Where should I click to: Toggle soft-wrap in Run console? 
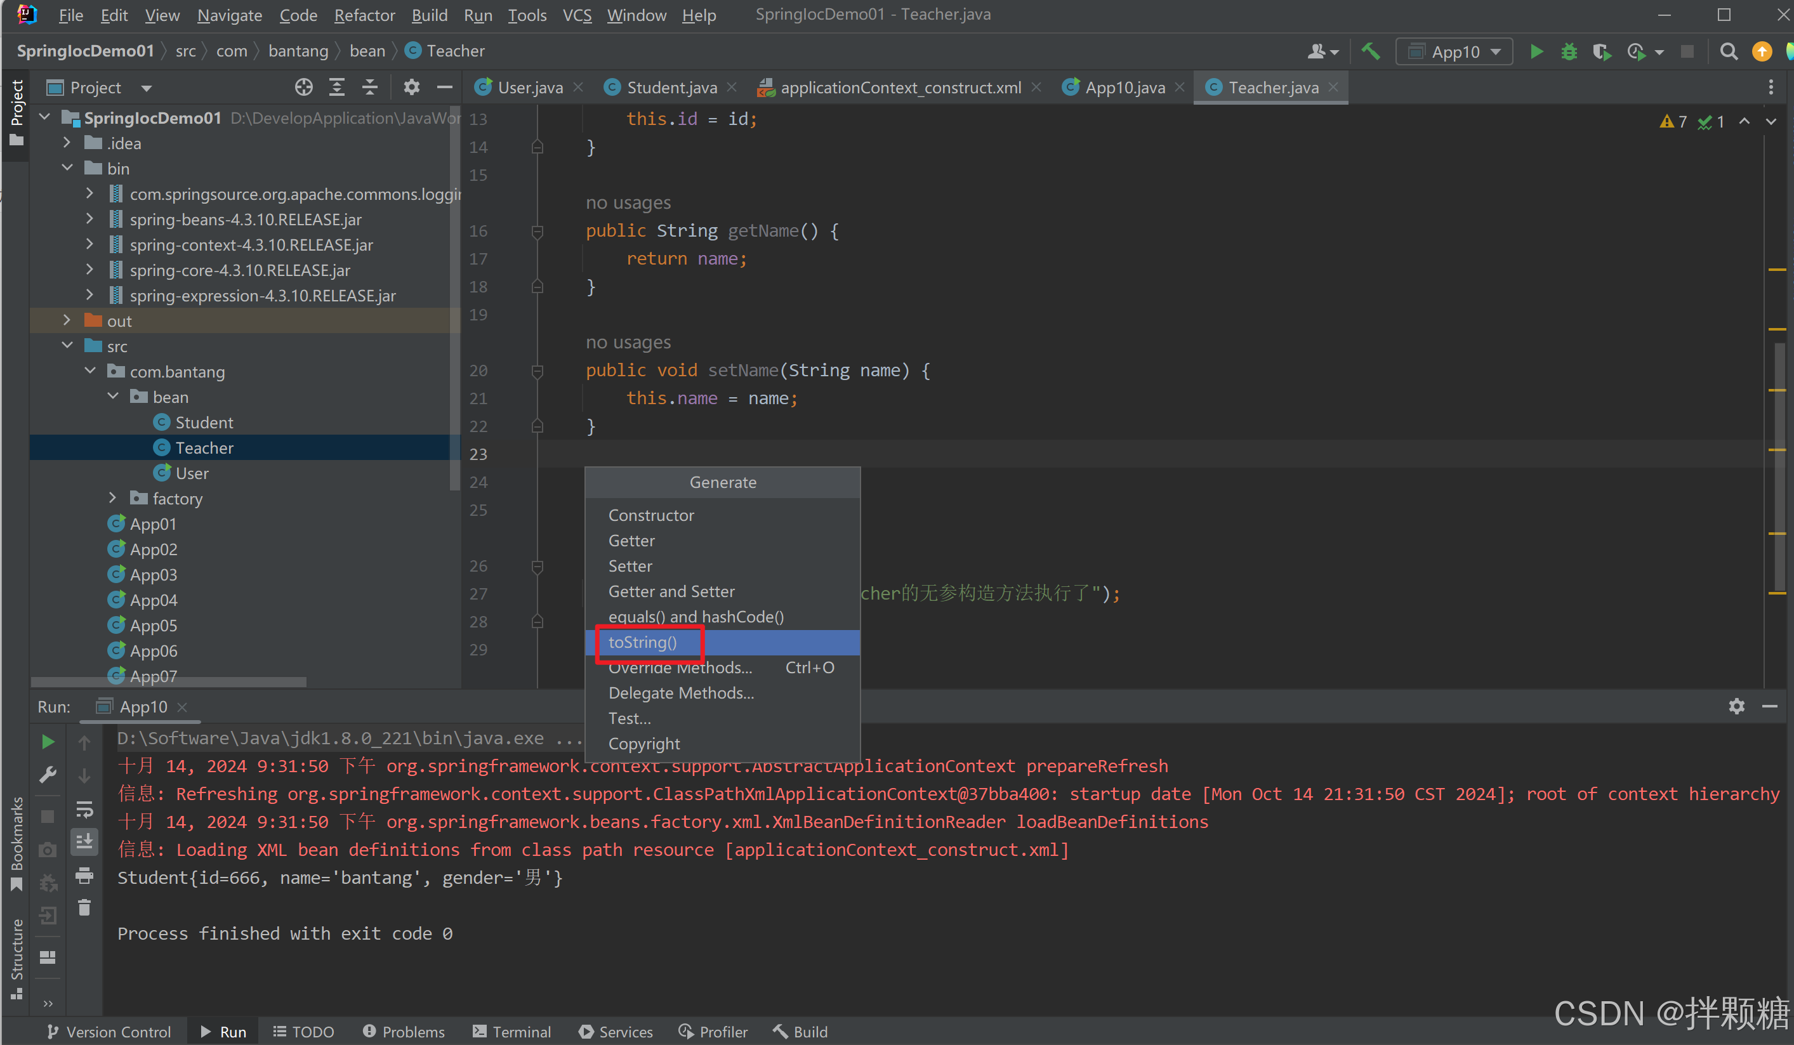pos(84,810)
